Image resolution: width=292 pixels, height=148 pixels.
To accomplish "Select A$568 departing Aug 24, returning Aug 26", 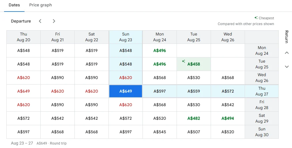I will tap(160, 78).
